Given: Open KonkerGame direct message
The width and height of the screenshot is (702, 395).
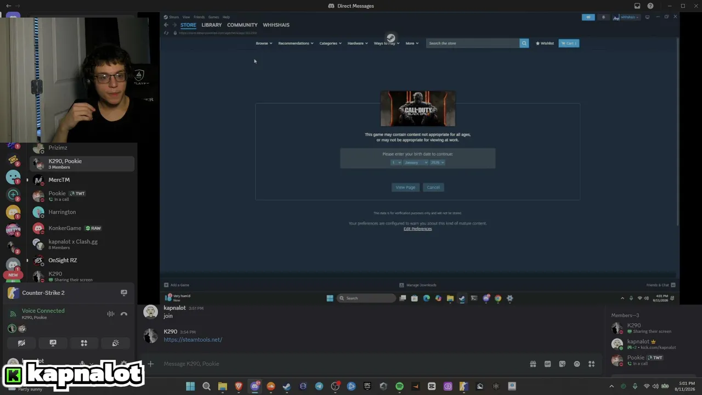Looking at the screenshot, I should pos(82,228).
